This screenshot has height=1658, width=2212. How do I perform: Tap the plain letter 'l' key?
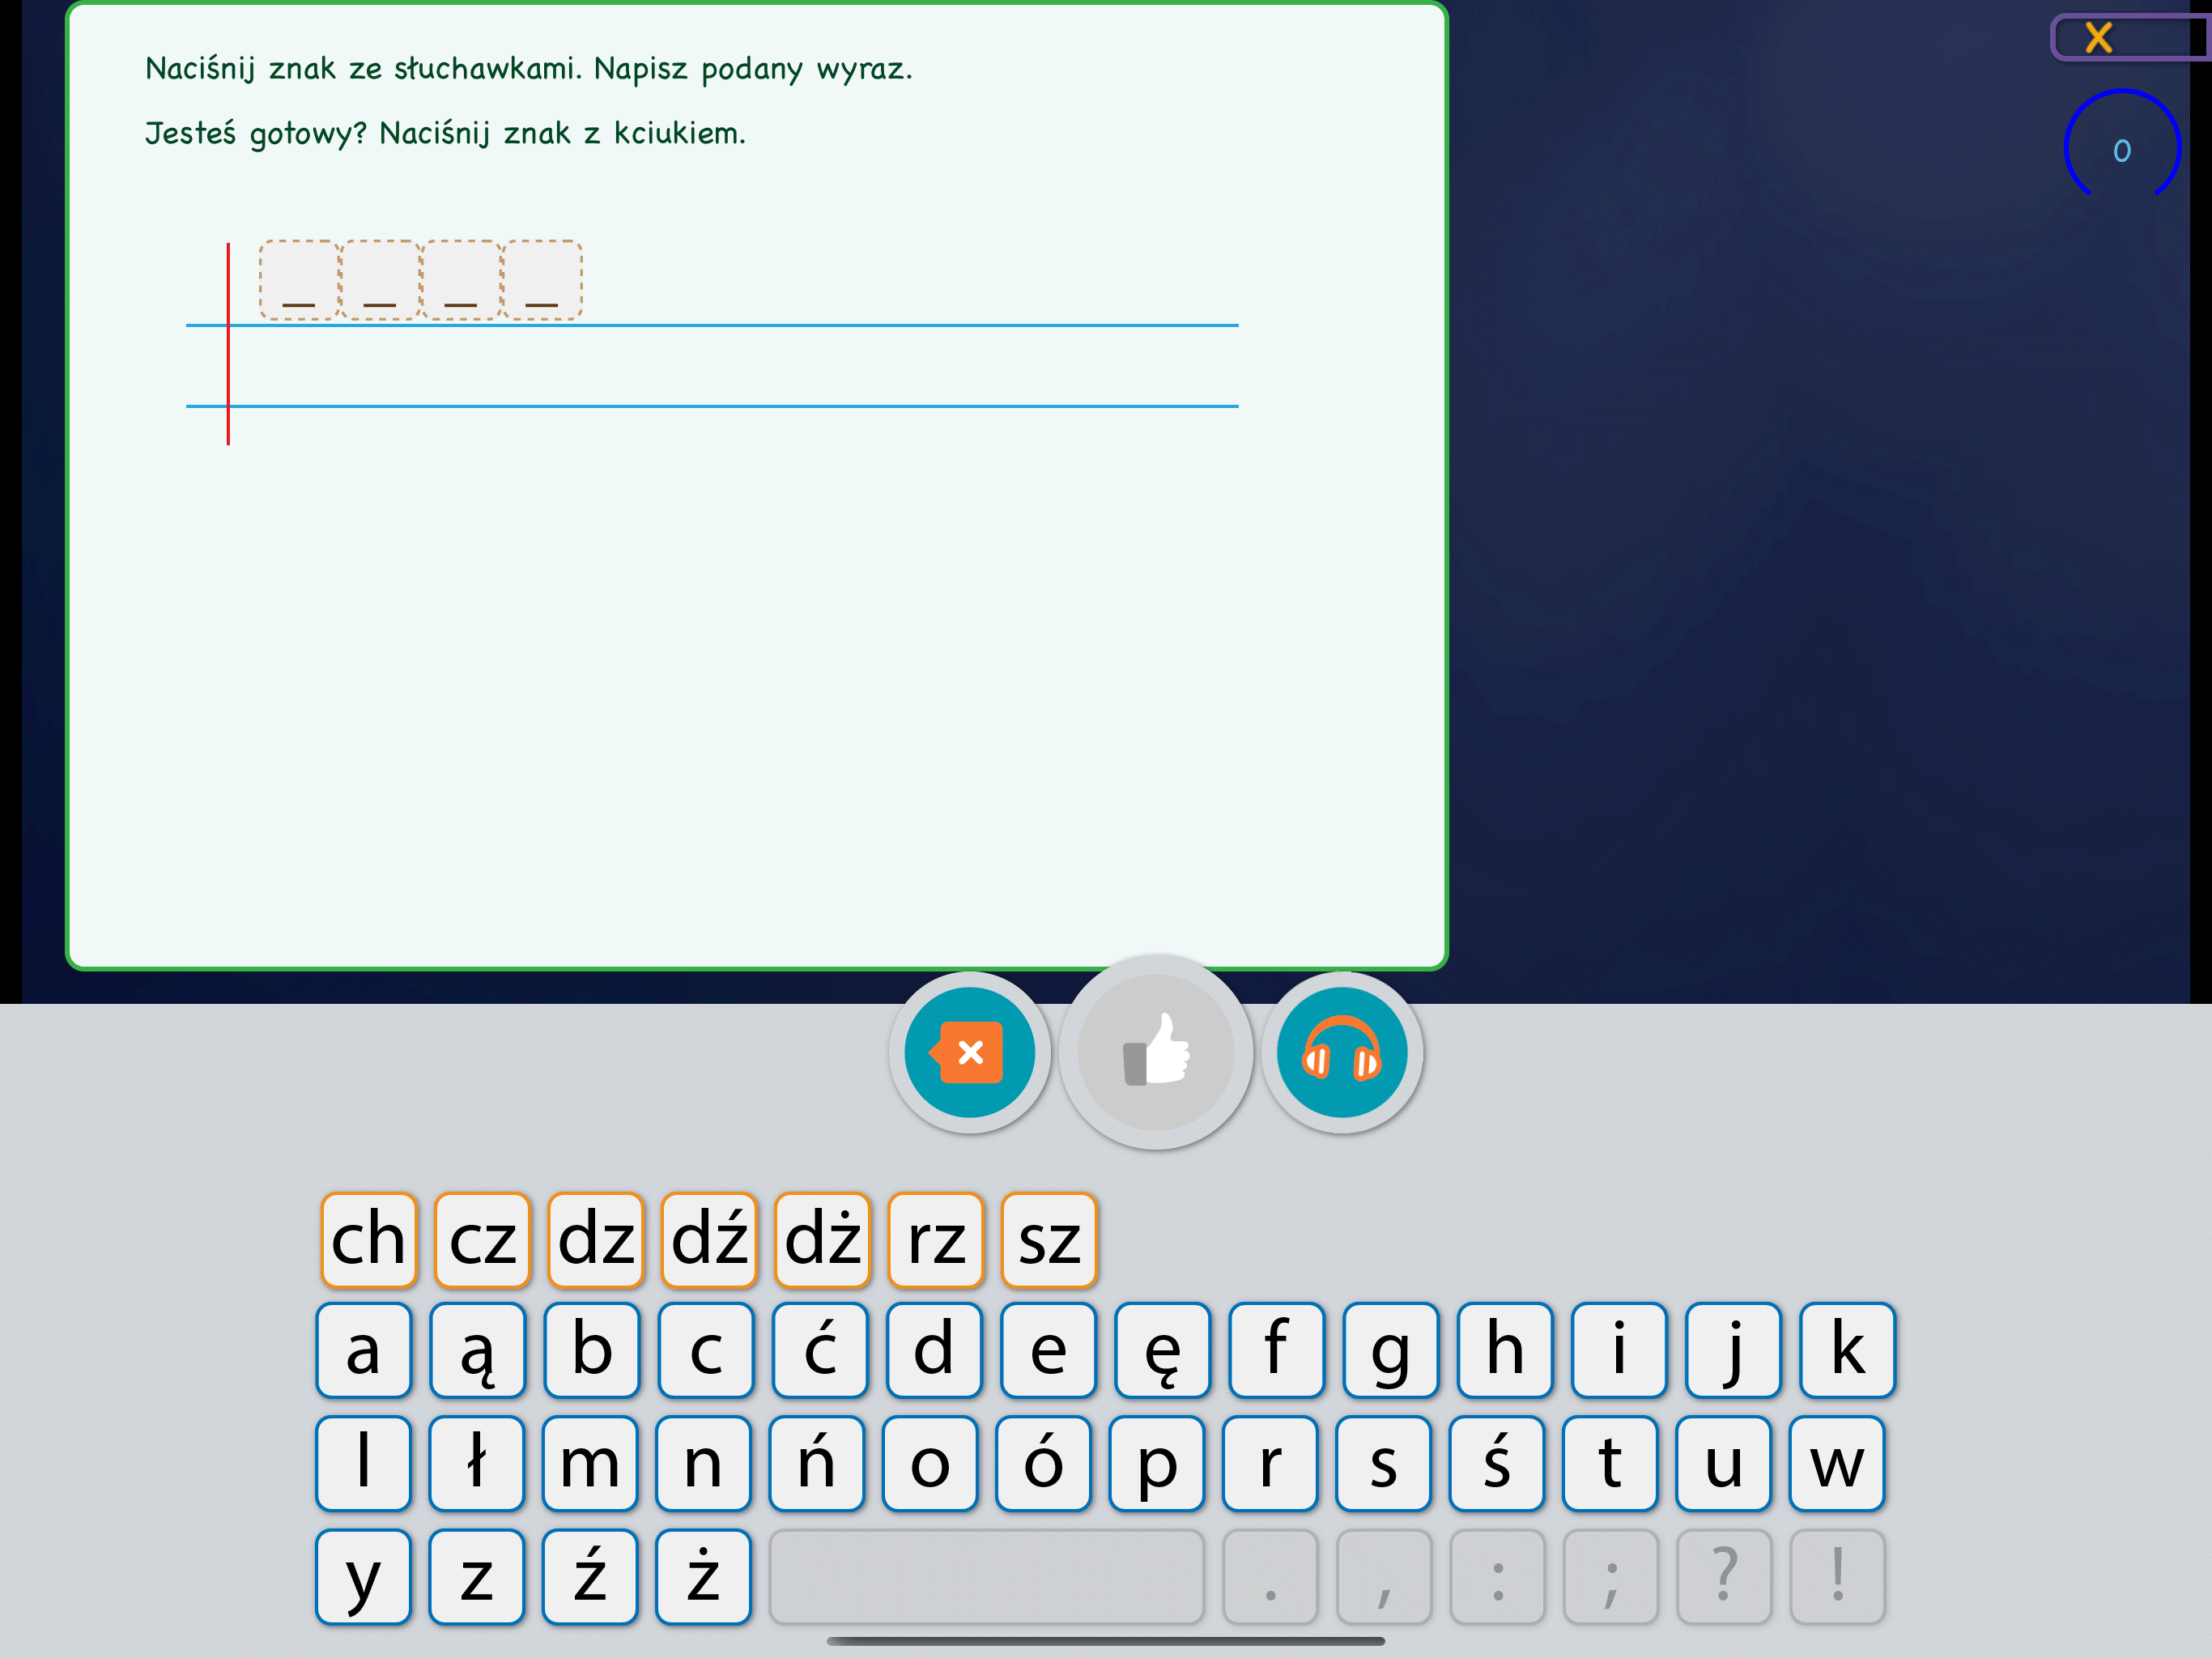pos(364,1463)
